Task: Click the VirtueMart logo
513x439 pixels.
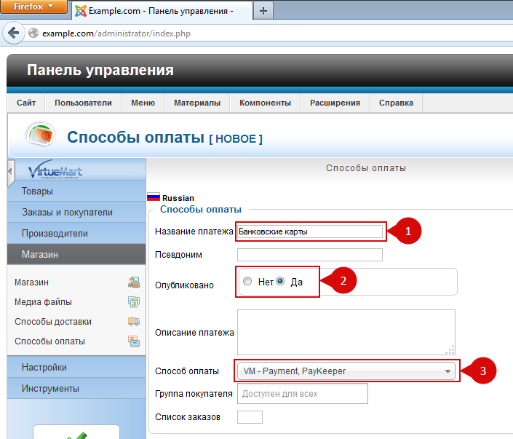Action: point(55,173)
